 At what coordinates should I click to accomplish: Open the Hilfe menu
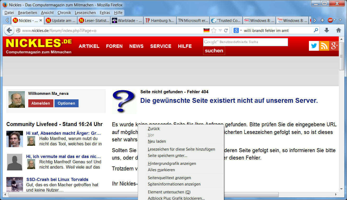pyautogui.click(x=118, y=12)
